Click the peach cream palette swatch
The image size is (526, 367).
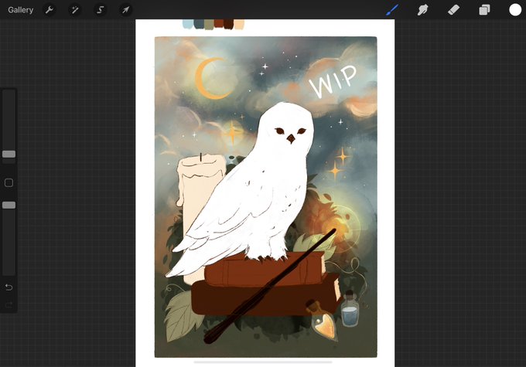pos(239,24)
